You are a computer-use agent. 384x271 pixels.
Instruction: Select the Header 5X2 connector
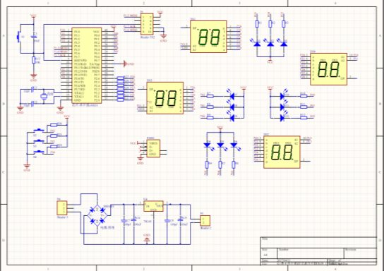point(147,24)
